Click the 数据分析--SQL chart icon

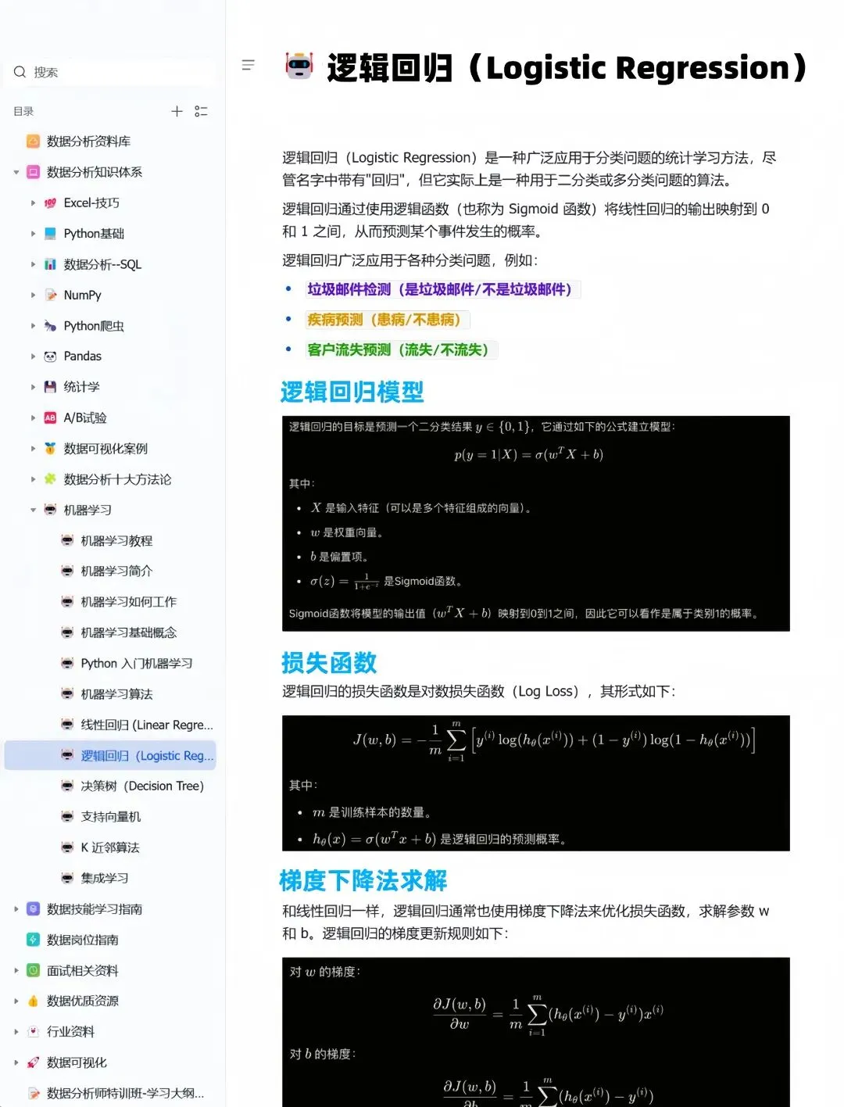click(x=50, y=264)
